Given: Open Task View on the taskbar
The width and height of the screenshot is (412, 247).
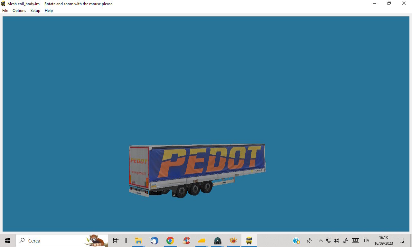Looking at the screenshot, I should [116, 241].
